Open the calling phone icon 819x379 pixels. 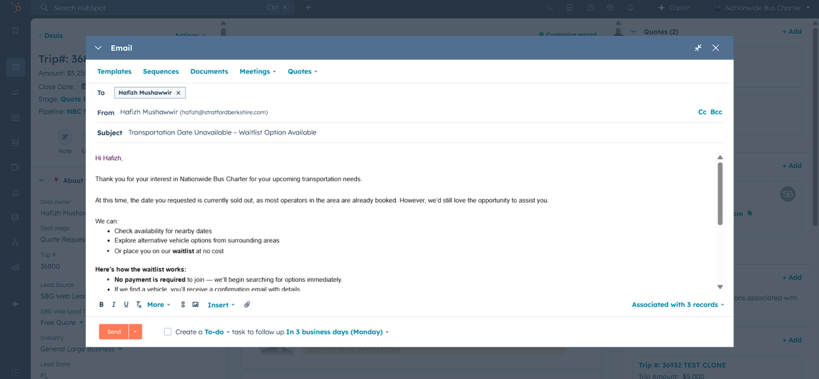click(550, 8)
